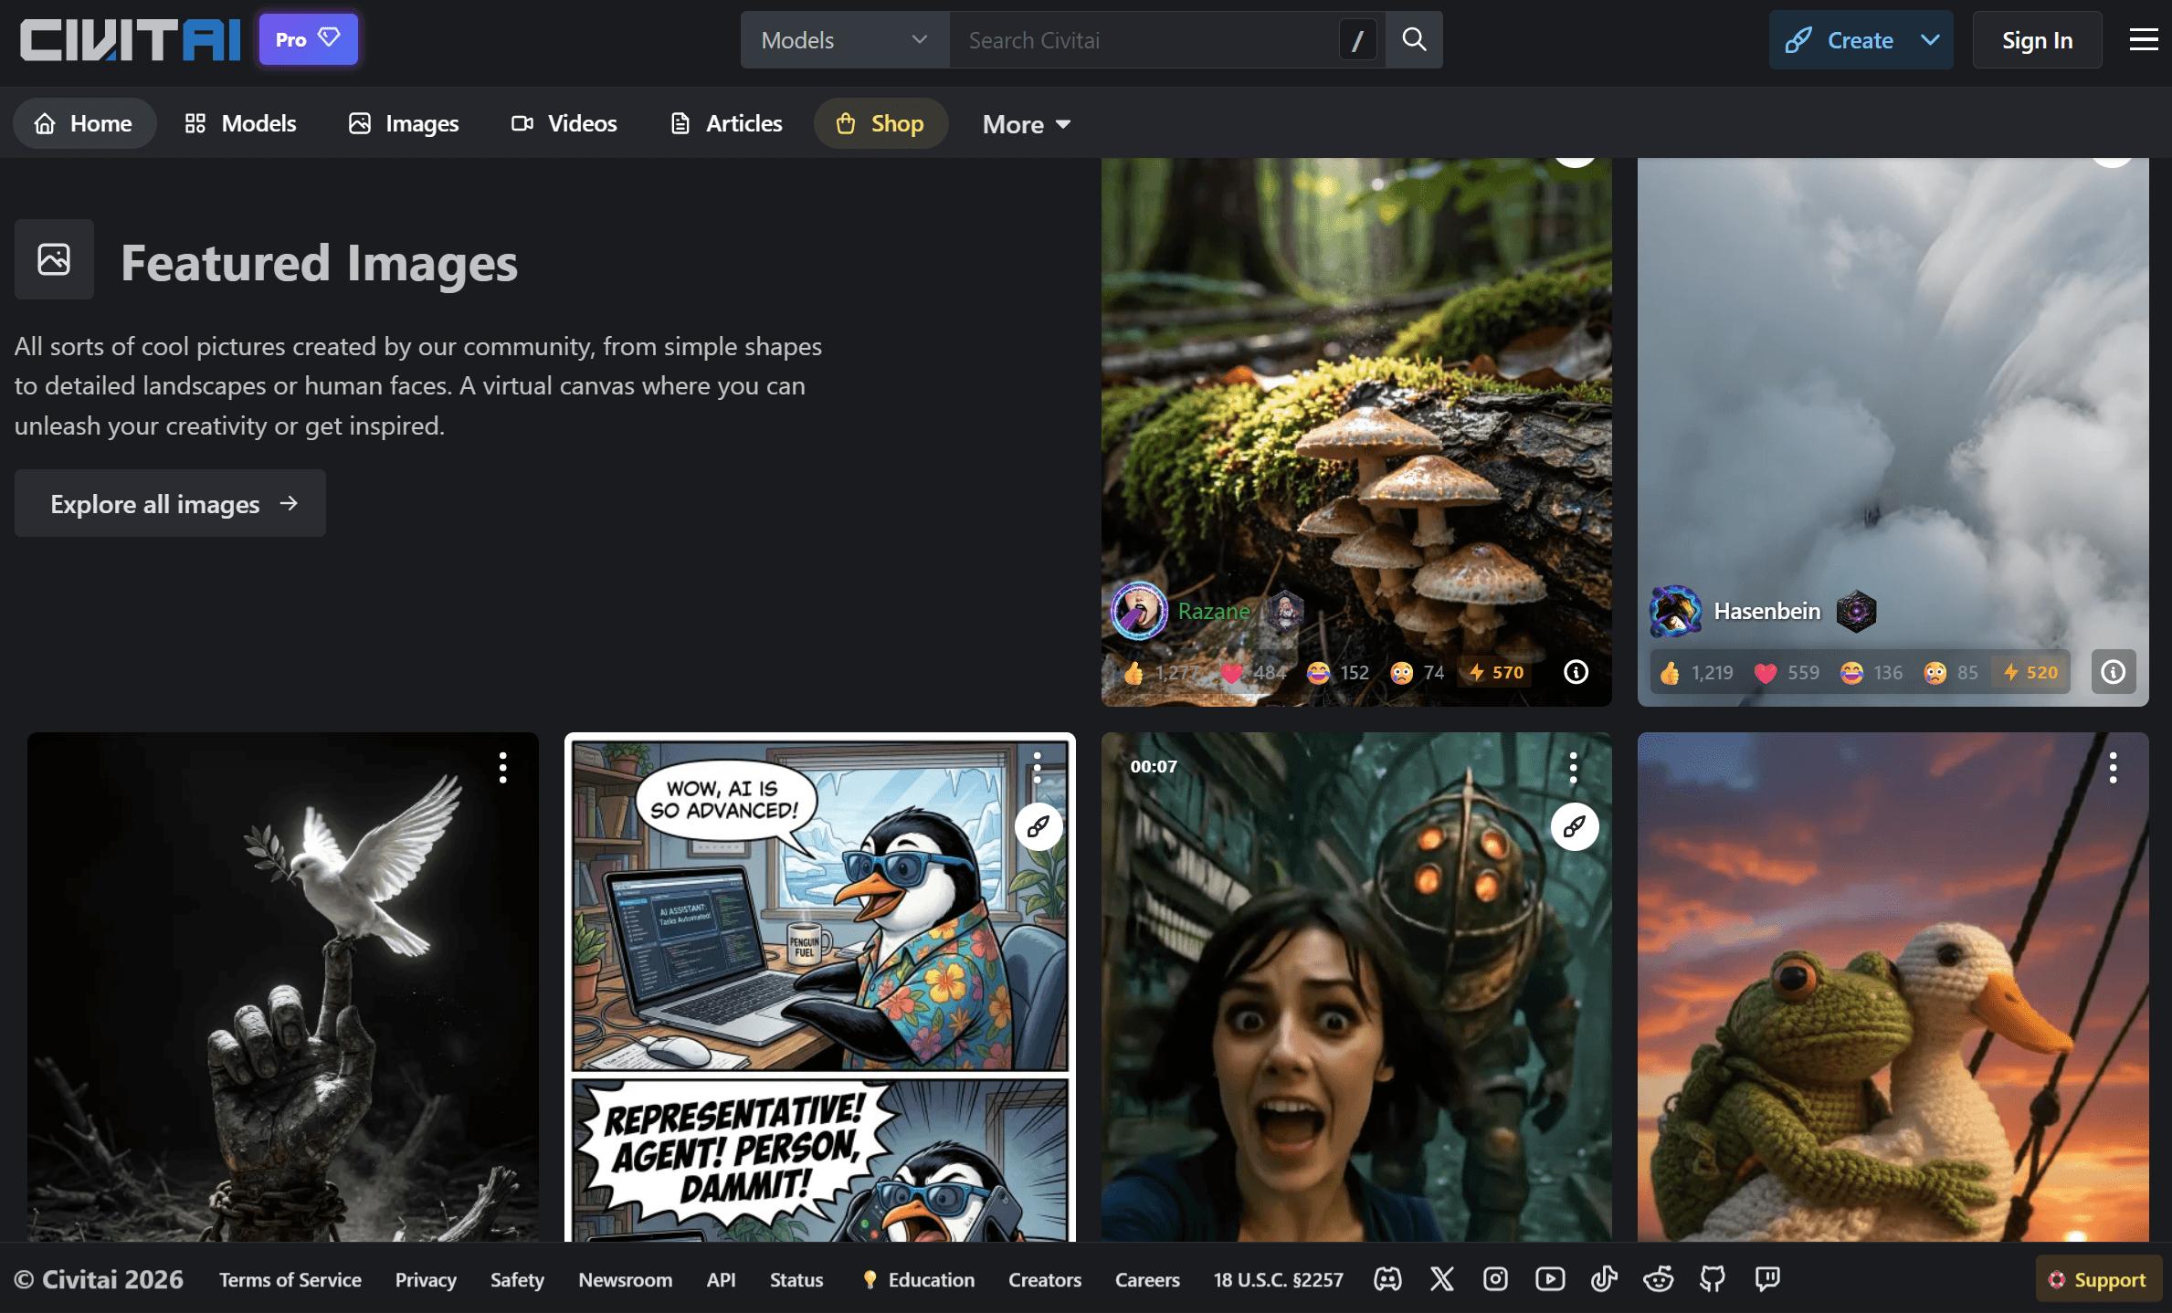Open three-dot menu on dove image
Image resolution: width=2172 pixels, height=1313 pixels.
point(502,768)
